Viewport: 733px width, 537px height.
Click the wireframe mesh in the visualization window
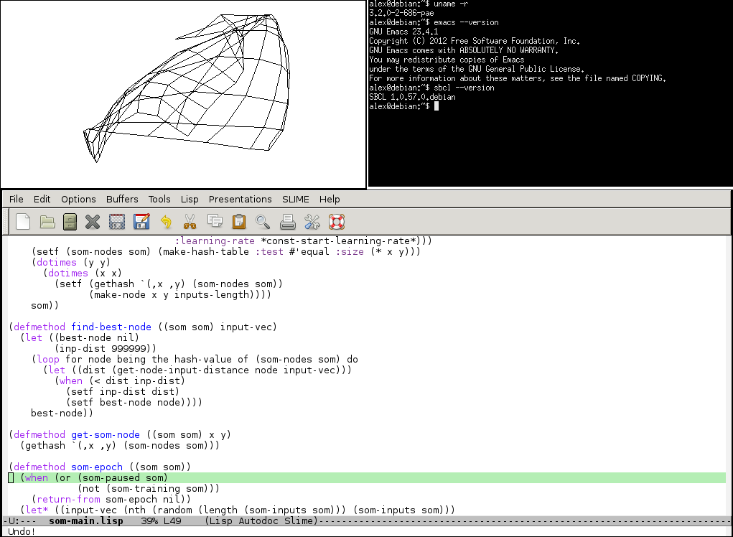click(187, 88)
